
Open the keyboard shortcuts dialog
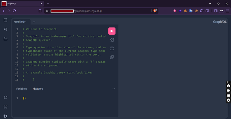[6, 107]
